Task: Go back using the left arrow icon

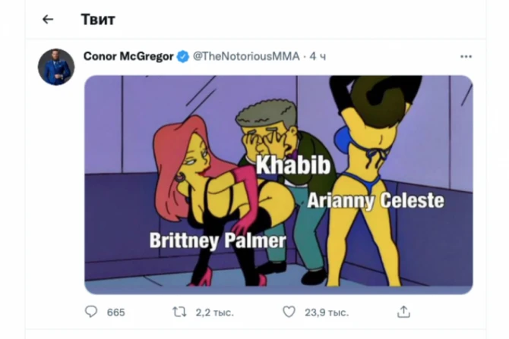Action: point(48,20)
